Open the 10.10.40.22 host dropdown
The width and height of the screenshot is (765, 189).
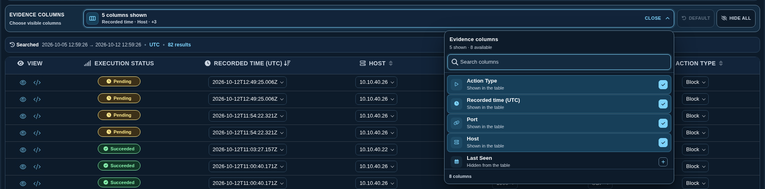click(376, 150)
